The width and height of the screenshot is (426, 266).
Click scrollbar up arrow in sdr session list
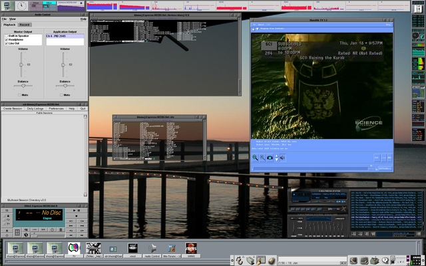point(85,117)
